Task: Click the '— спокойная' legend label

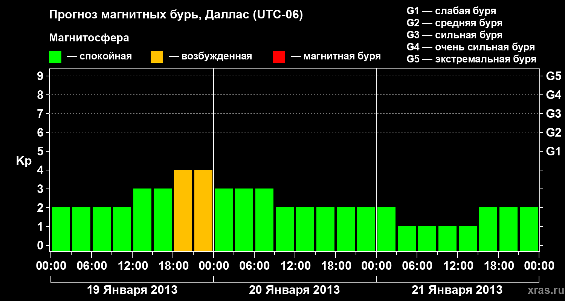Action: (x=99, y=57)
